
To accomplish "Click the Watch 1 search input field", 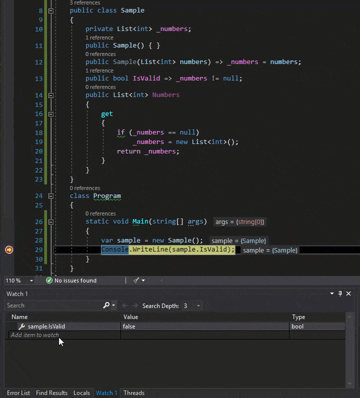I will (54, 305).
